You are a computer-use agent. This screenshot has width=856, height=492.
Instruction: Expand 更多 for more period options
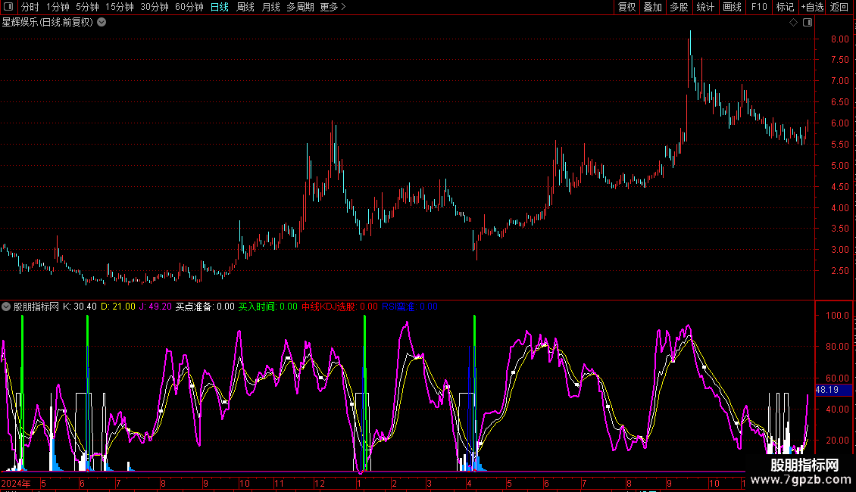(333, 7)
